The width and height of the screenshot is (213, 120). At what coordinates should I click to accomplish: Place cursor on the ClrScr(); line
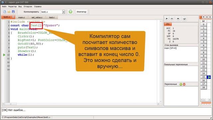[26, 36]
